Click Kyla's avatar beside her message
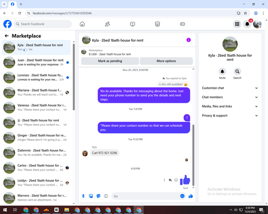The image size is (268, 214). coord(85,153)
